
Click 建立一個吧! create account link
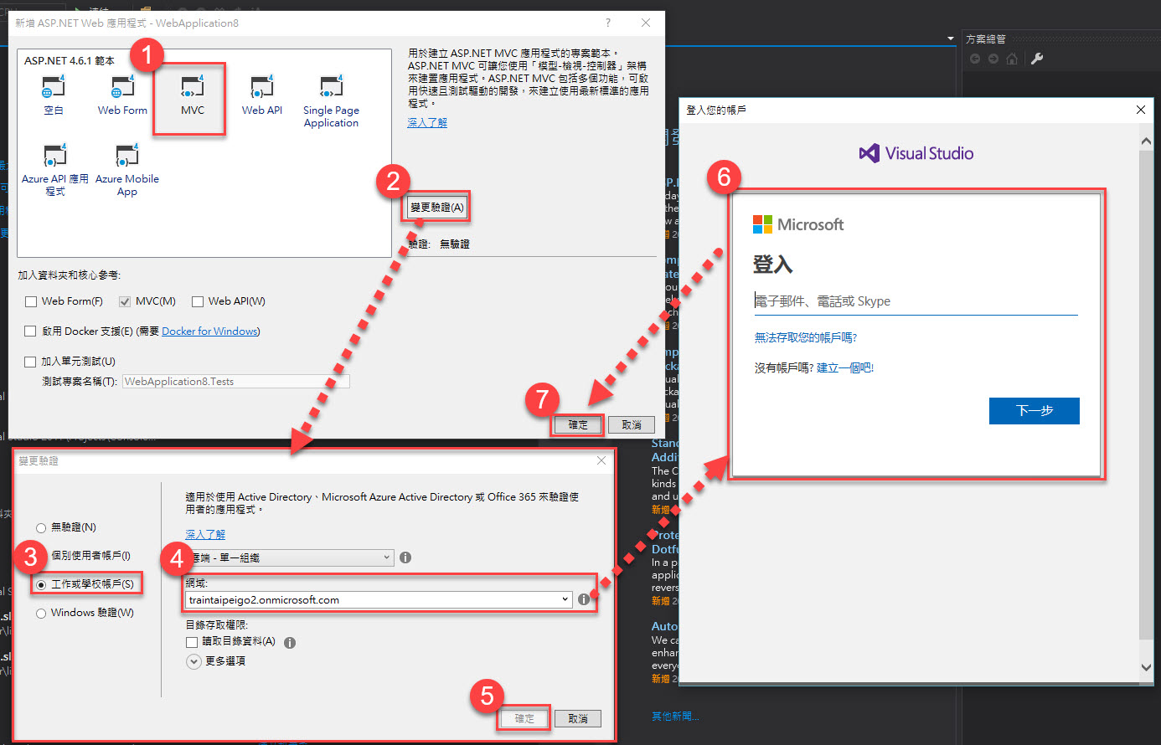click(845, 367)
